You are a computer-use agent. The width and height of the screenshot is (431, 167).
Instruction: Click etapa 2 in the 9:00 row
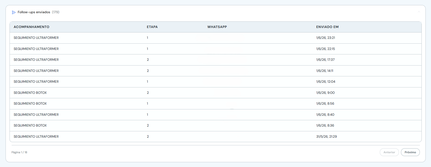(148, 93)
